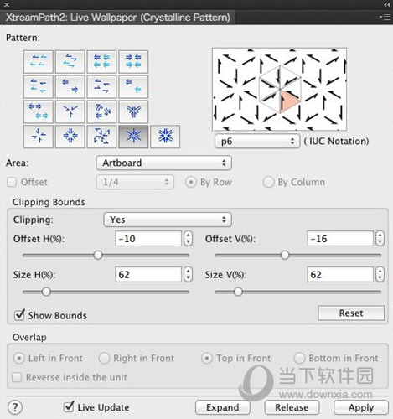
Task: Decrease Size V value with stepper
Action: pyautogui.click(x=380, y=278)
